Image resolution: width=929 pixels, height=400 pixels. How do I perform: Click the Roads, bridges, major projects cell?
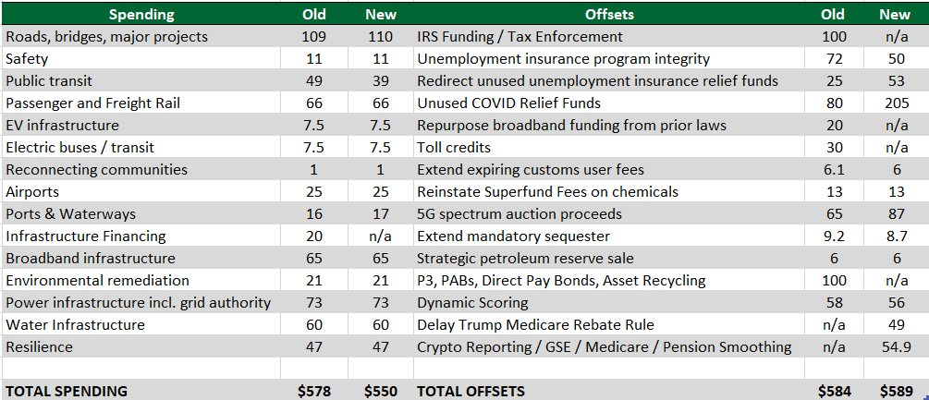click(x=141, y=37)
